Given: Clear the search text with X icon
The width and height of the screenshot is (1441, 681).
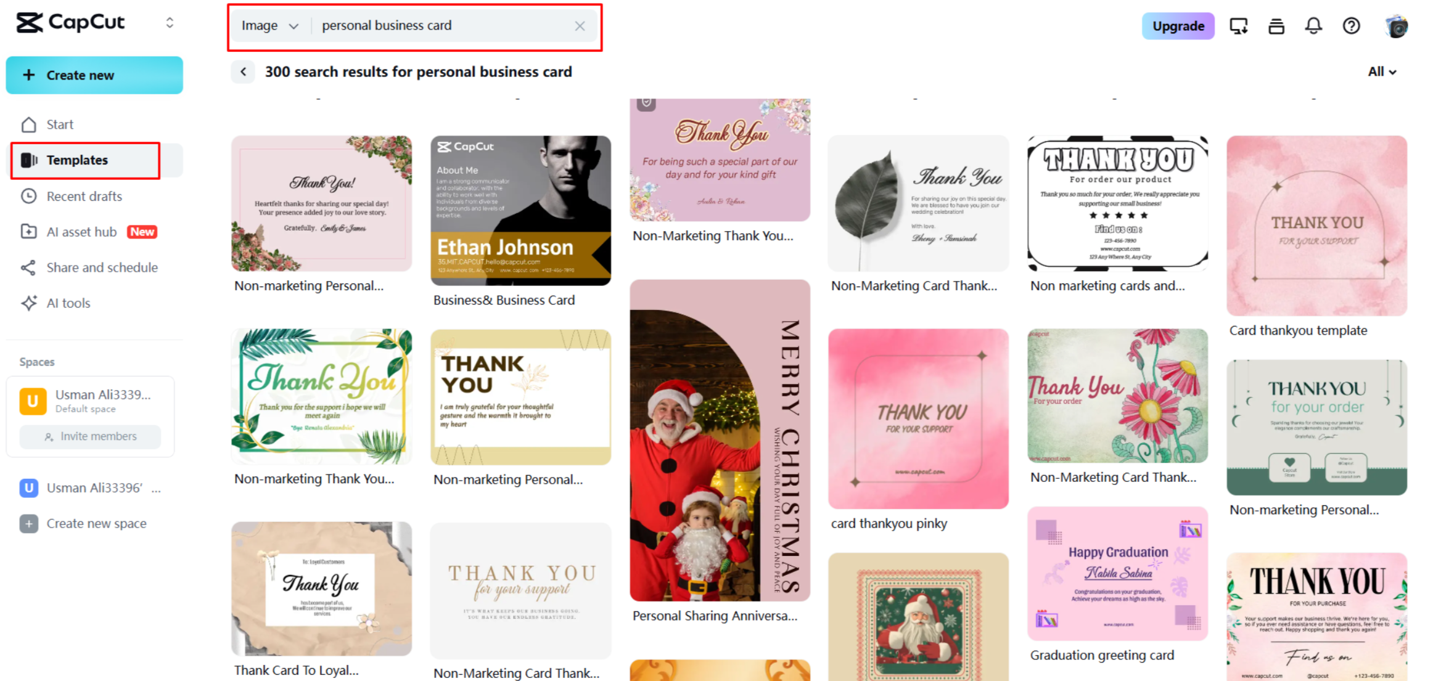Looking at the screenshot, I should 580,26.
